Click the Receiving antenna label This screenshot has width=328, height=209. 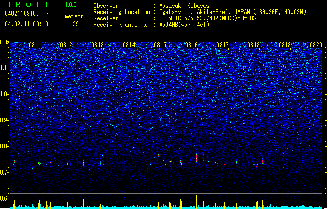point(120,25)
